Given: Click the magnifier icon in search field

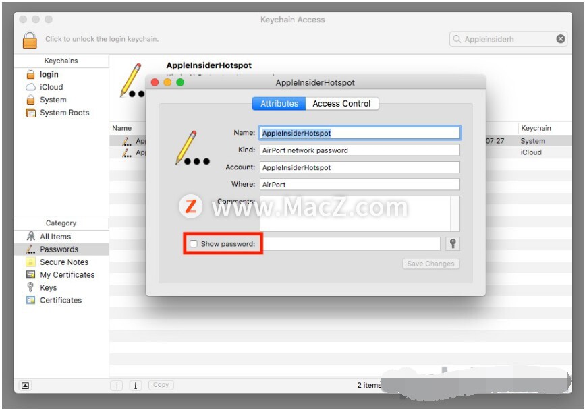Looking at the screenshot, I should click(x=457, y=39).
